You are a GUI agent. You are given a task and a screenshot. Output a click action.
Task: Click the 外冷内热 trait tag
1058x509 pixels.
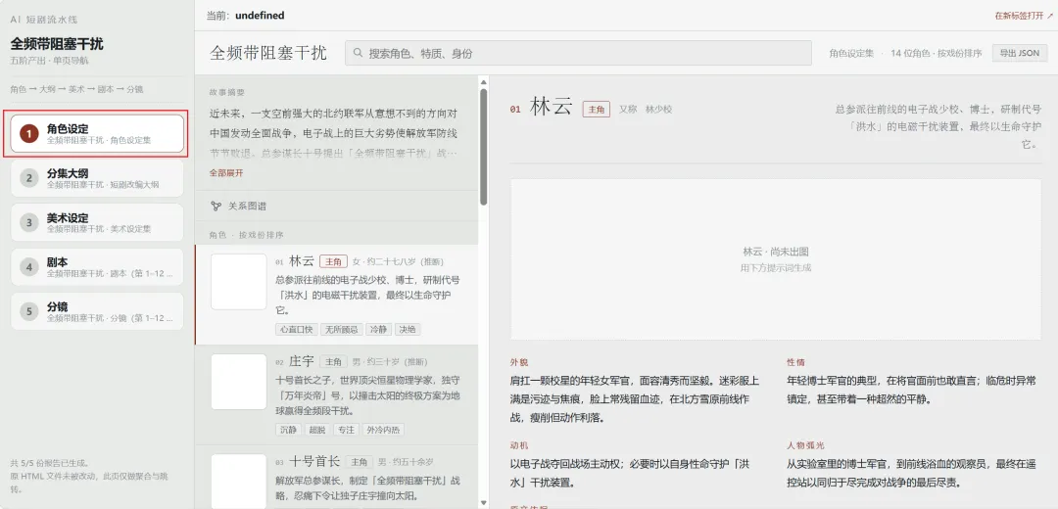click(x=384, y=430)
